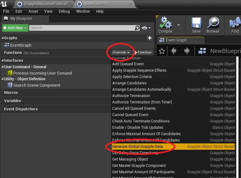Select Check Auto Terminate Conditions override
241x178 pixels.
click(x=173, y=121)
